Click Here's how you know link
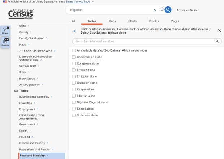 point(78,2)
